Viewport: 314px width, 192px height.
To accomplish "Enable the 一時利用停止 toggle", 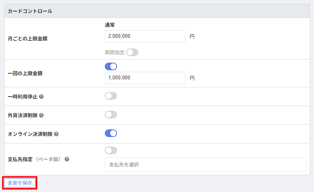I will coord(111,96).
